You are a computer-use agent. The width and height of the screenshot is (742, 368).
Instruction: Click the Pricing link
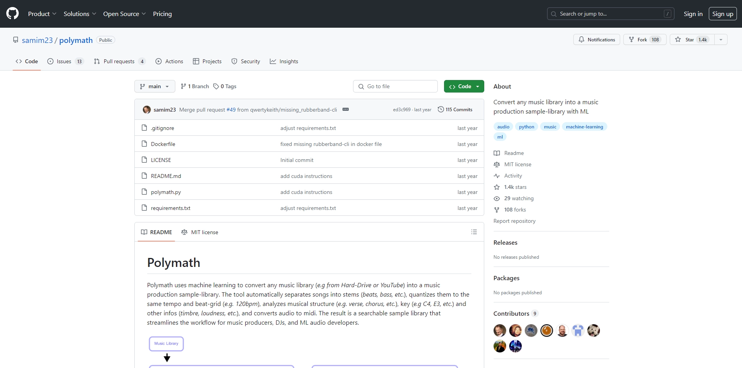162,14
